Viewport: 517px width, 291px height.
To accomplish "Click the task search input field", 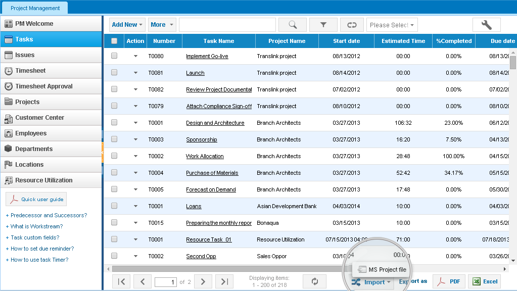I will [227, 25].
